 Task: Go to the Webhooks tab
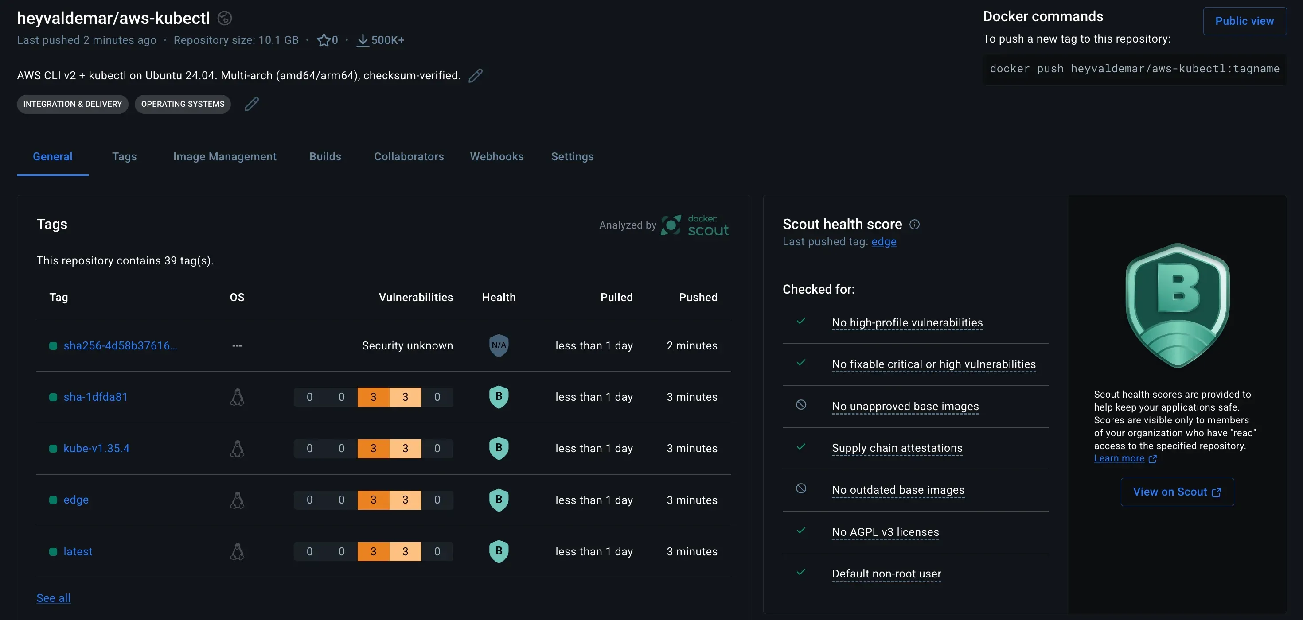(497, 157)
